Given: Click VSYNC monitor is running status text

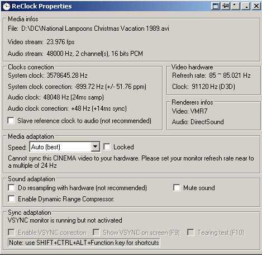Looking at the screenshot, I should click(x=65, y=220).
